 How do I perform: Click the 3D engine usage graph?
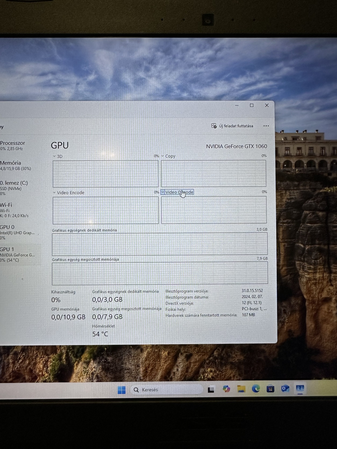click(x=106, y=174)
